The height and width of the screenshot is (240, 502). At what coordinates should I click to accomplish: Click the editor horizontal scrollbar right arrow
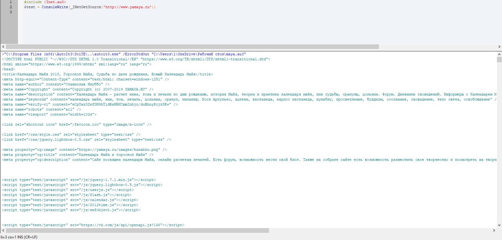pyautogui.click(x=499, y=46)
